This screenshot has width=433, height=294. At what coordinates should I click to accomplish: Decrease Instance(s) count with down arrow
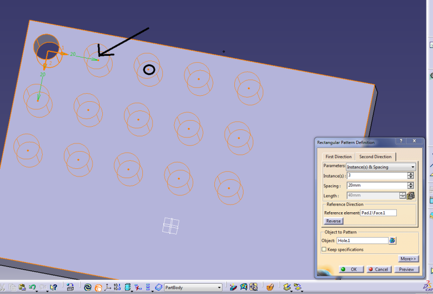coord(411,178)
